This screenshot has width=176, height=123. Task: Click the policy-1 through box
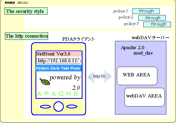146,11
